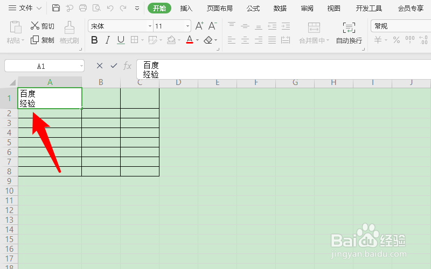
Task: Click the 自动换行 wrap text button
Action: (x=349, y=33)
